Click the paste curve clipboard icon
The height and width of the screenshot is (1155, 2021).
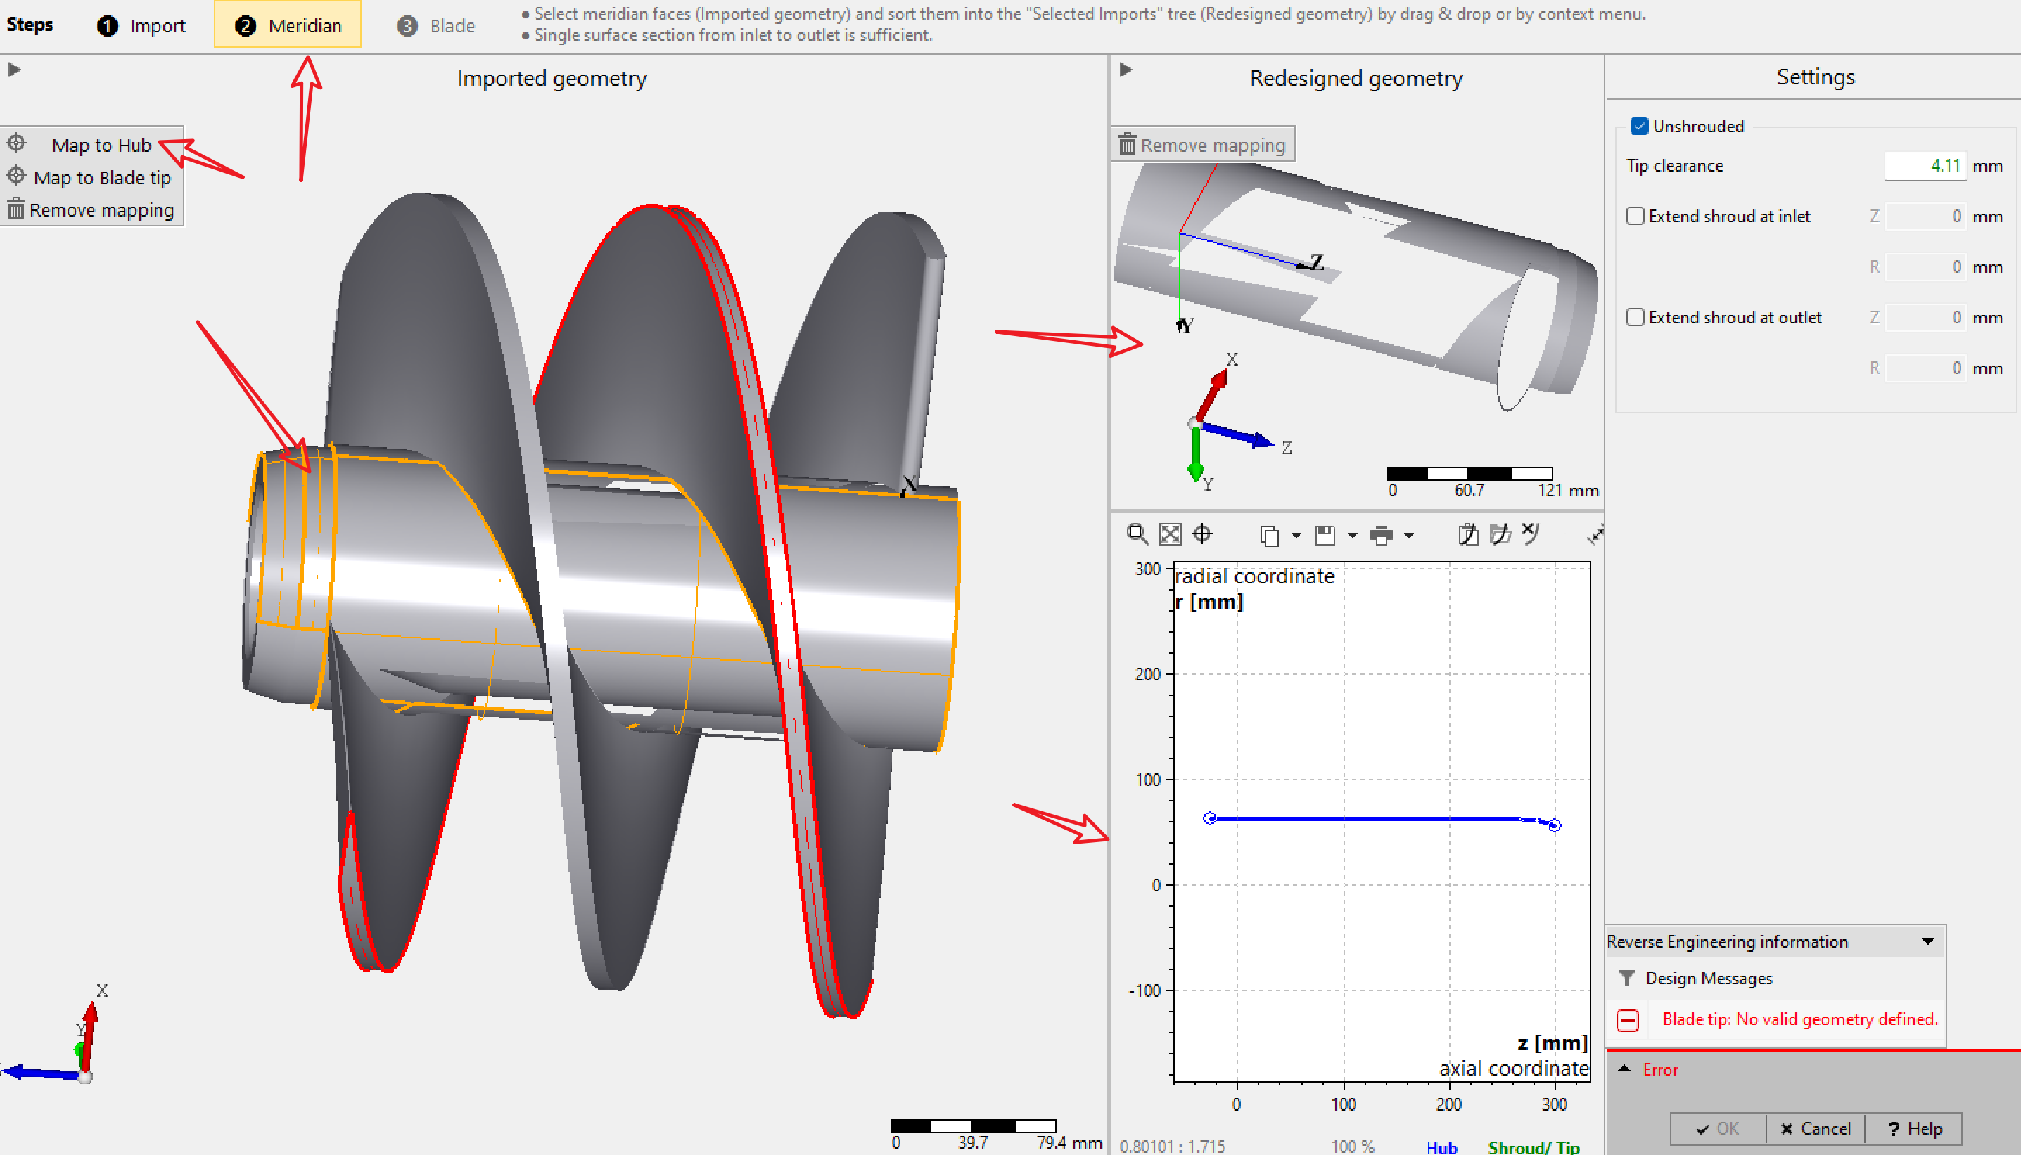click(1467, 535)
